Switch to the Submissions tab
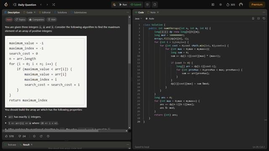Viewport: 269px width, 151px height. (79, 12)
